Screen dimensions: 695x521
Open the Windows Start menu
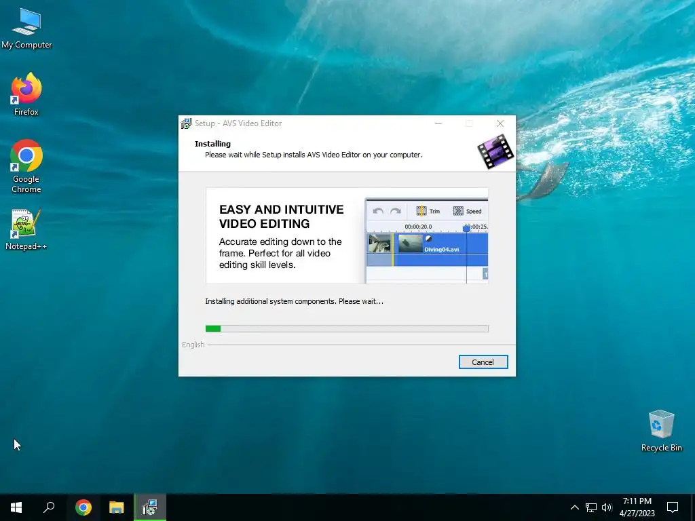point(16,507)
